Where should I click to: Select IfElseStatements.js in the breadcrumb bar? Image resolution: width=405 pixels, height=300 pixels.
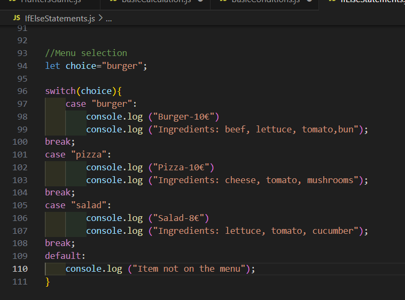tap(60, 19)
